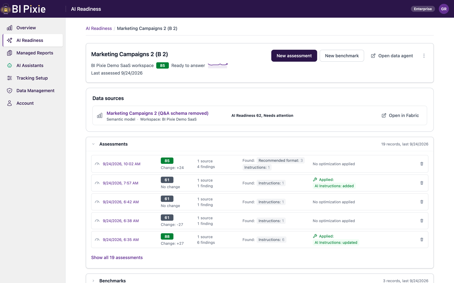Screen dimensions: 454x283
Task: Open Marketing Campaigns 2 (Q&A schema removed) link
Action: click(x=157, y=113)
